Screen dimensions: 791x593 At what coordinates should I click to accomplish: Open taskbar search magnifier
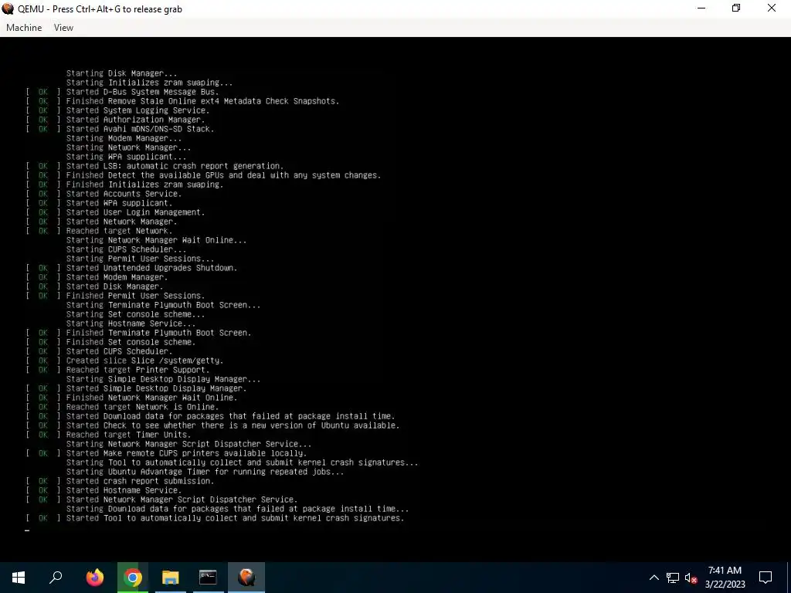coord(56,578)
